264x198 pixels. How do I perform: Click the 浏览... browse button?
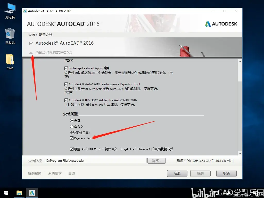156,161
